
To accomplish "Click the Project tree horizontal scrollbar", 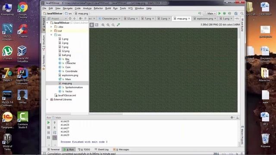I will [59, 114].
